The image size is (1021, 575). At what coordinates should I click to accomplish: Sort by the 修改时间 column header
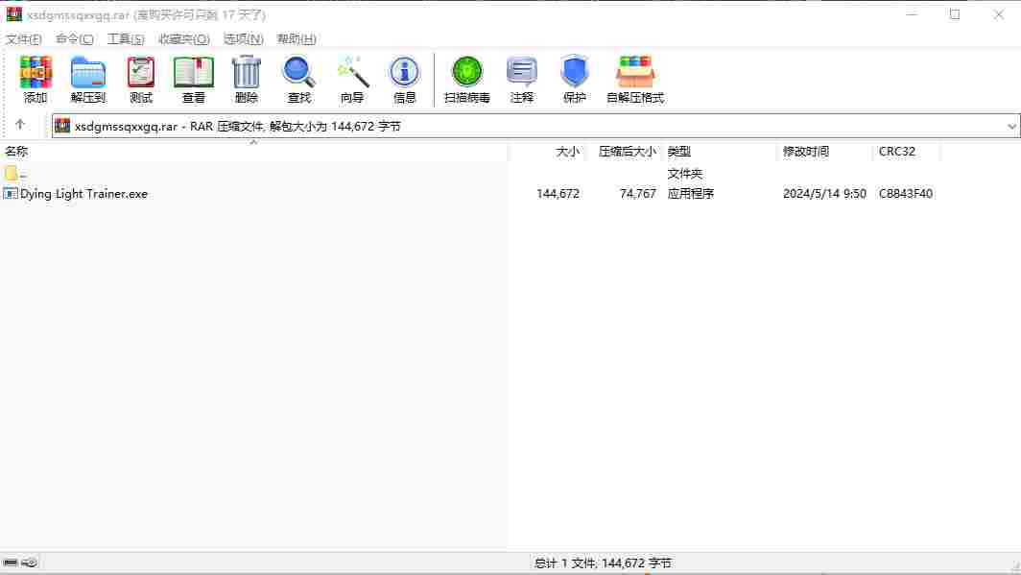(x=805, y=151)
